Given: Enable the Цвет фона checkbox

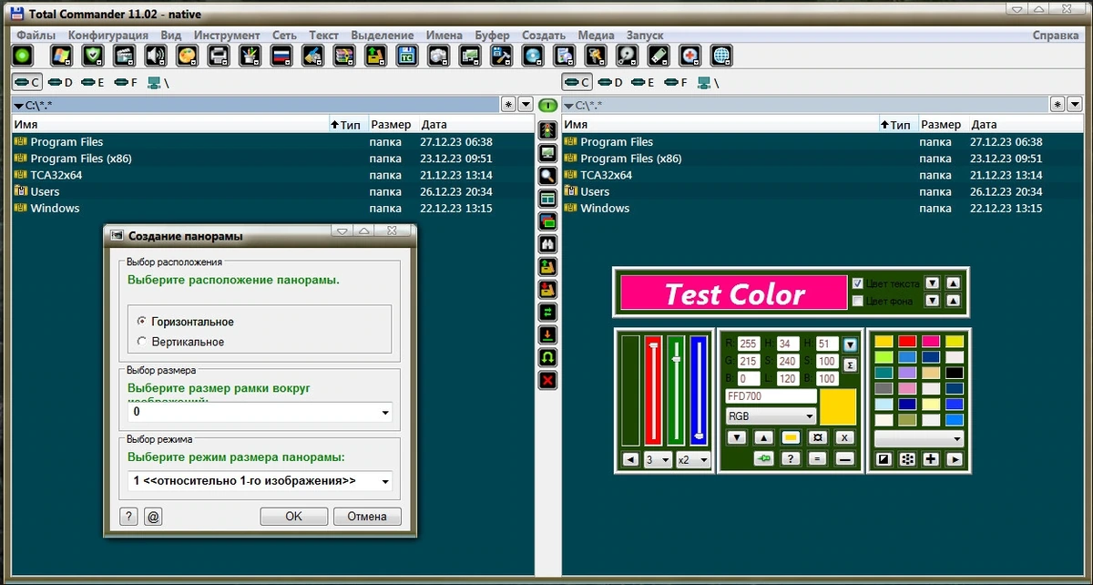Looking at the screenshot, I should 857,301.
